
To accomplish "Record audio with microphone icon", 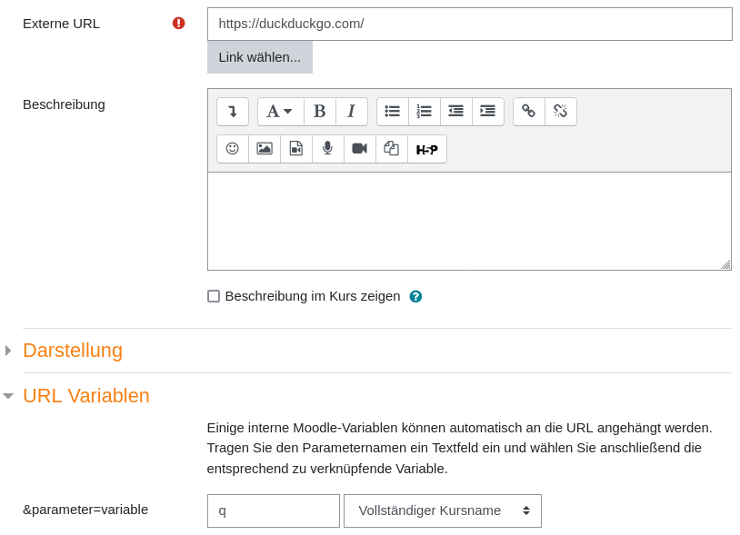I will pos(327,149).
